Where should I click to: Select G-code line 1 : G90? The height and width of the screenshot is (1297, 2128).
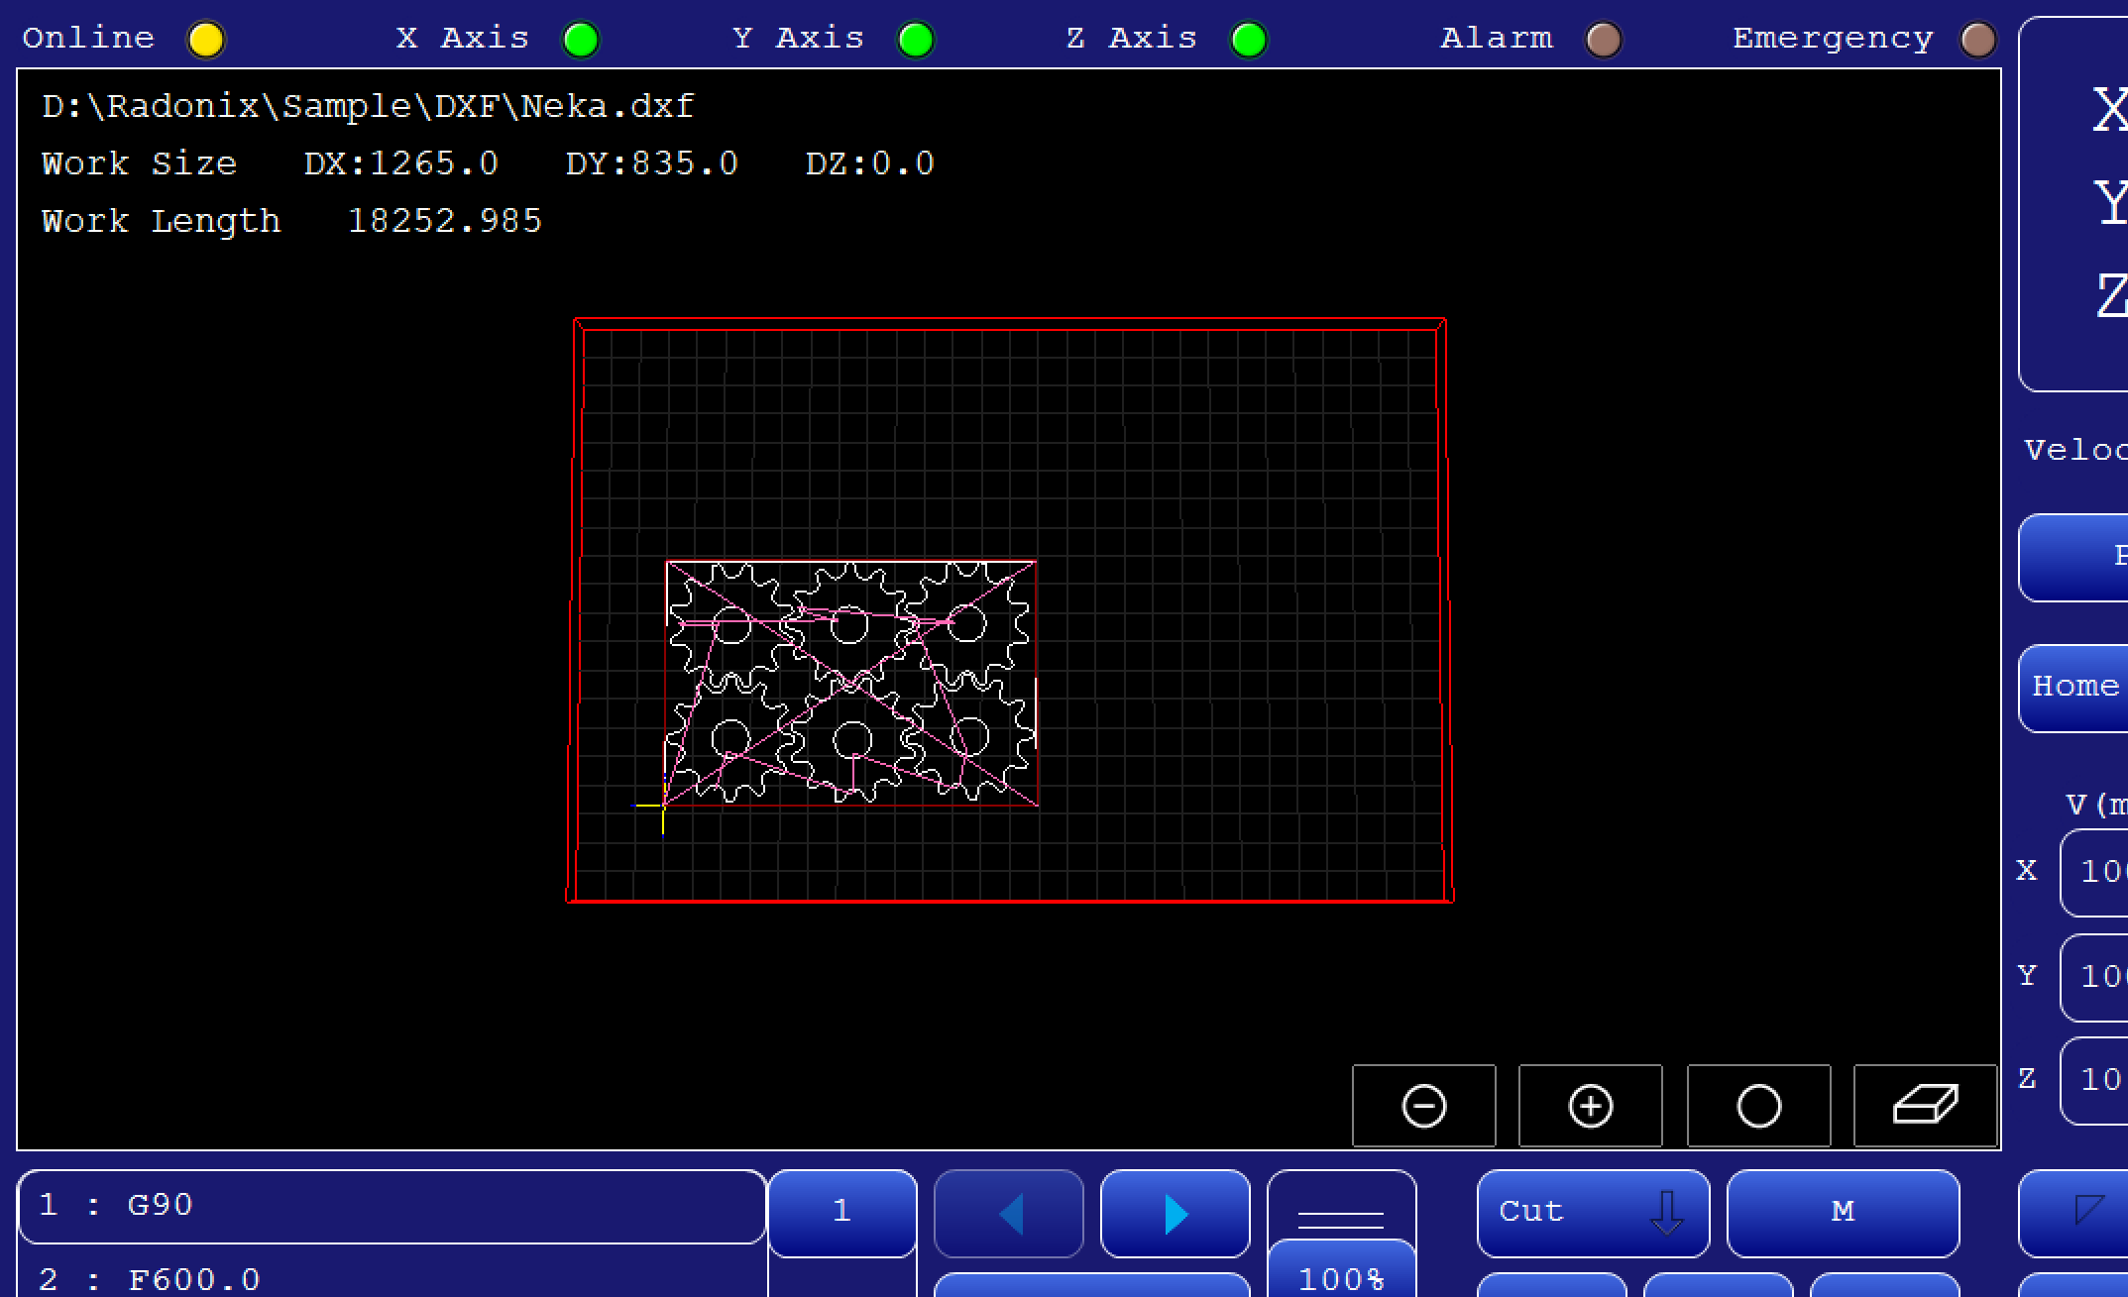pos(392,1206)
